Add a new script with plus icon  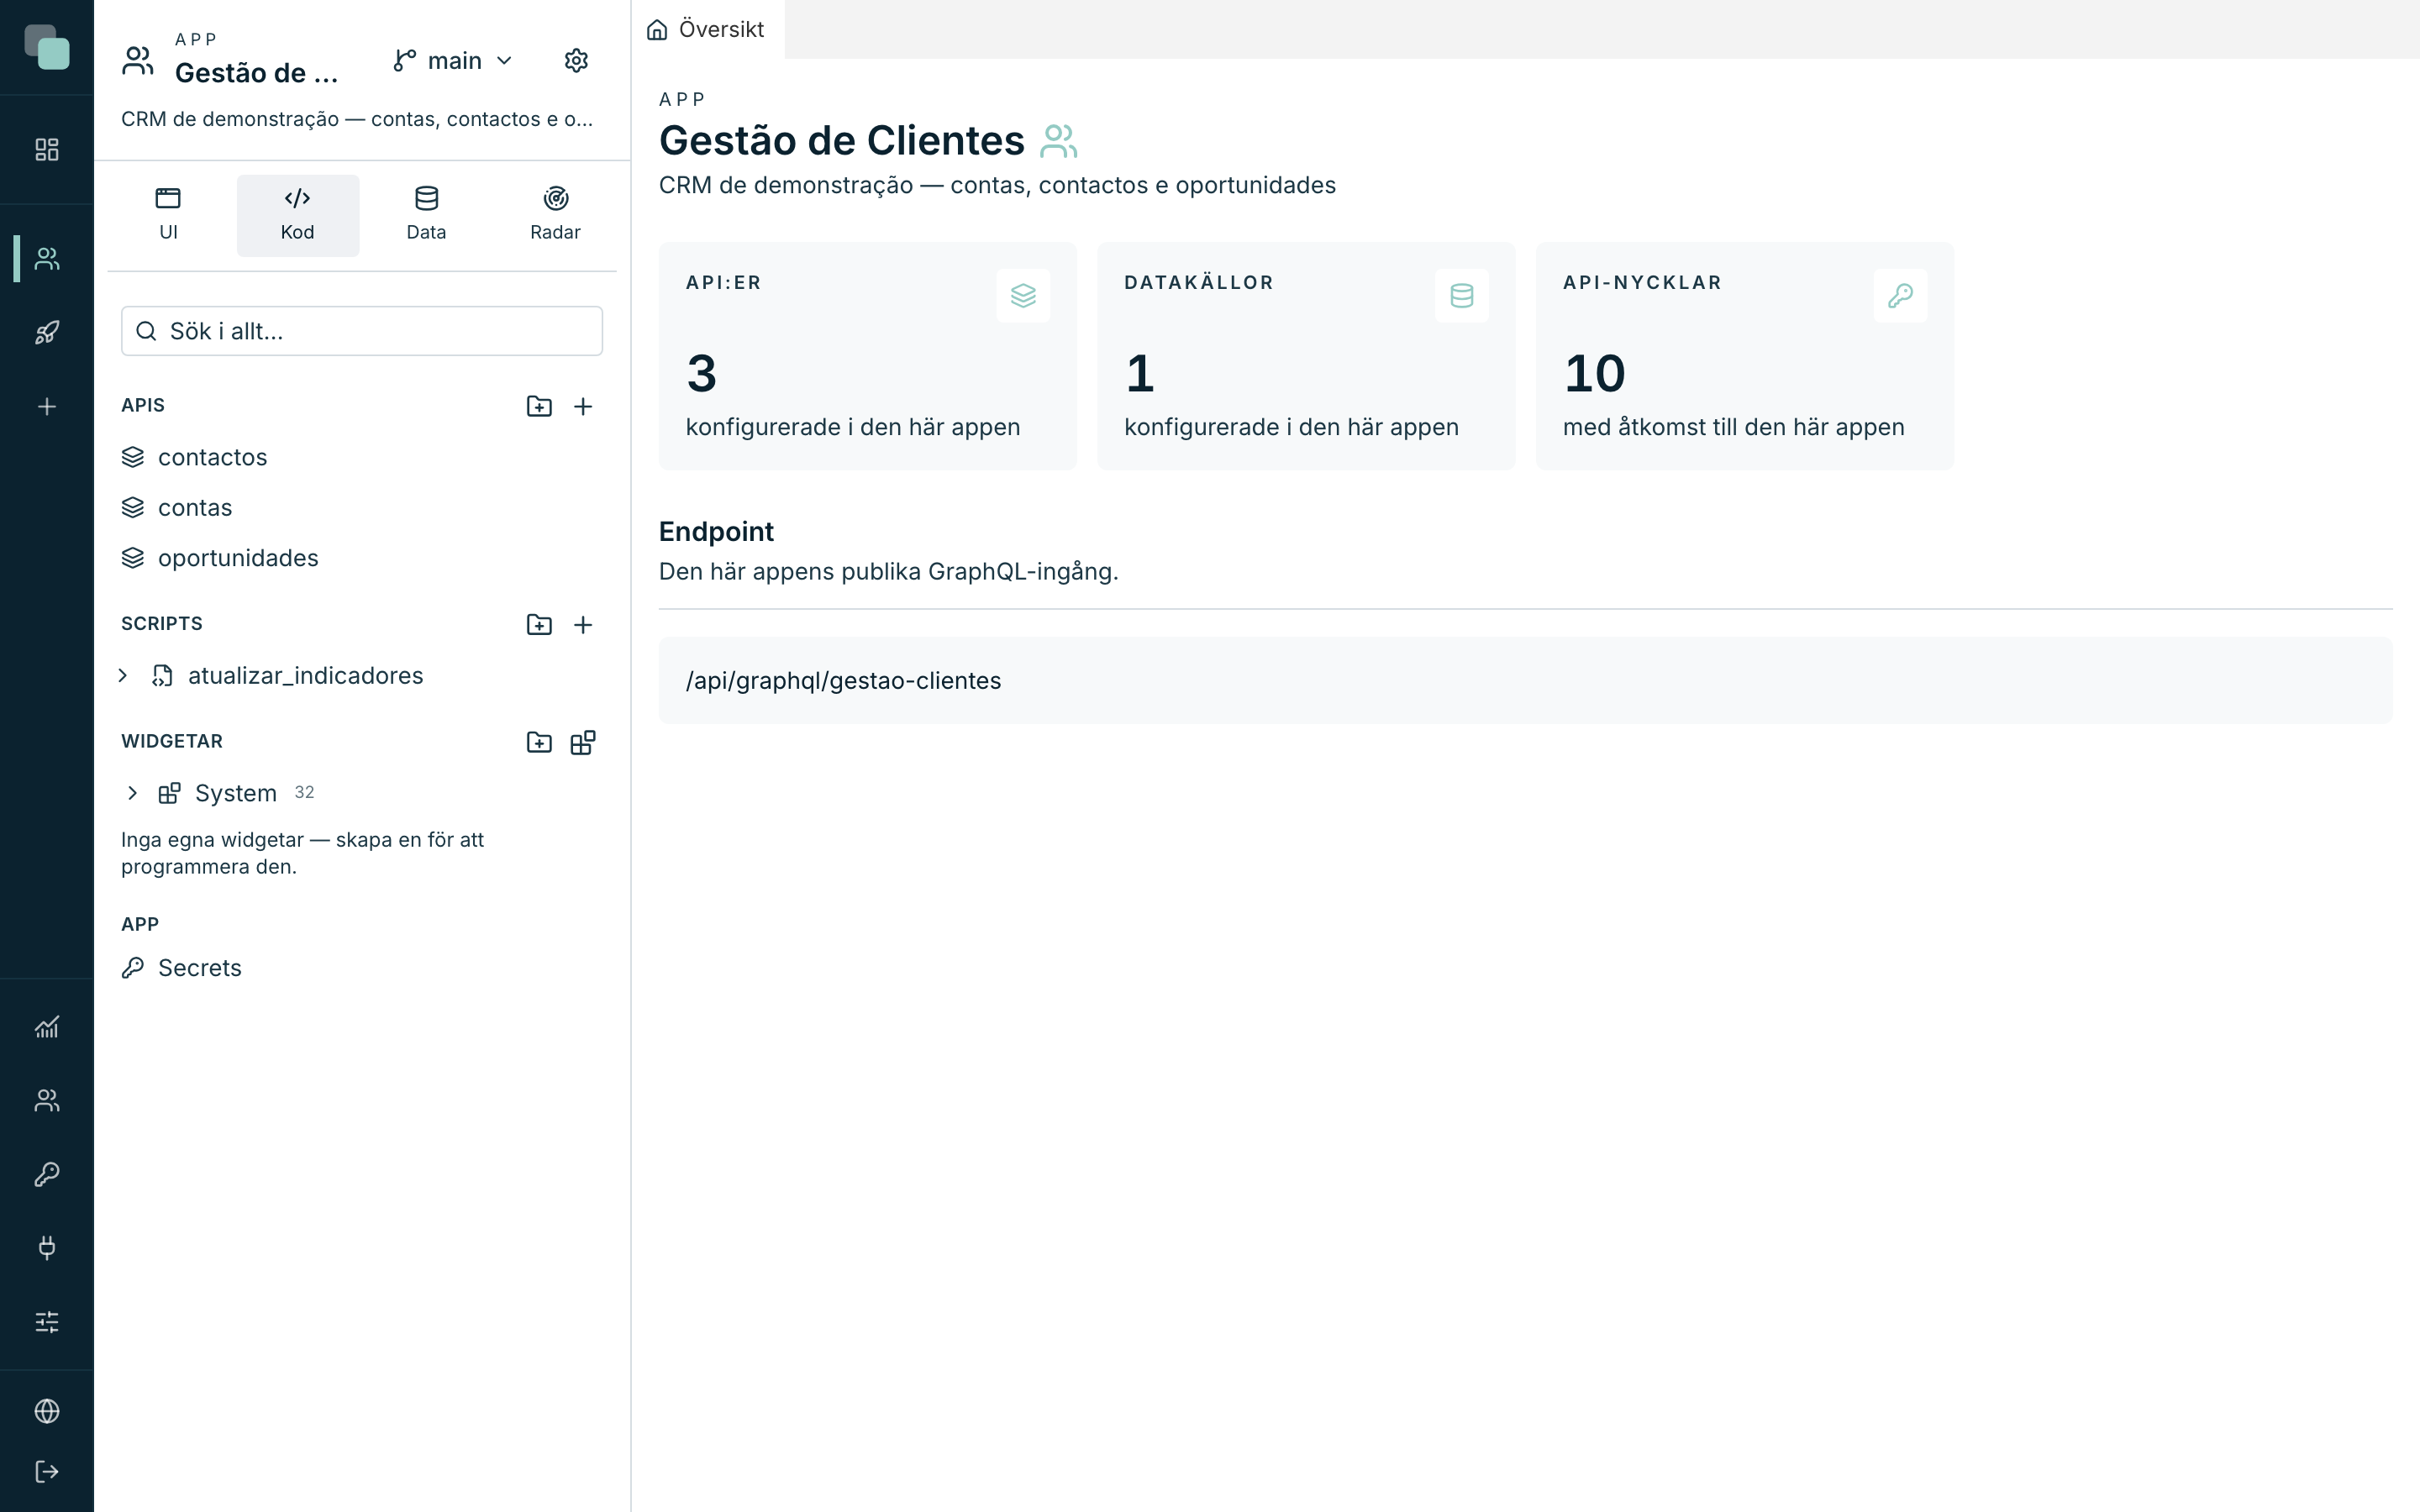click(583, 625)
